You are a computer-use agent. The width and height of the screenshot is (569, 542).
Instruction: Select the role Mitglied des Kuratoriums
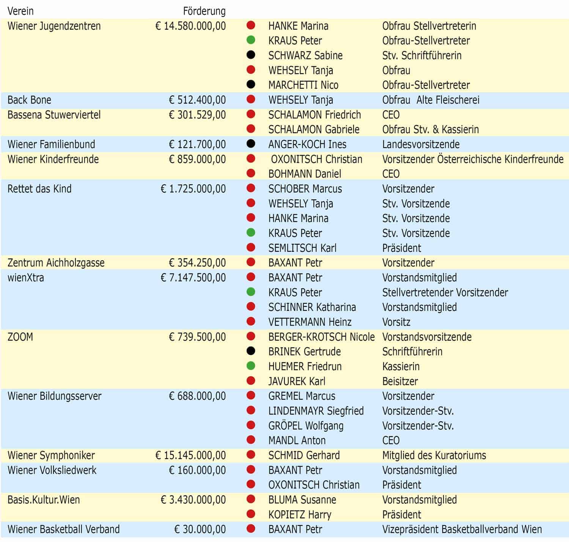[x=434, y=455]
